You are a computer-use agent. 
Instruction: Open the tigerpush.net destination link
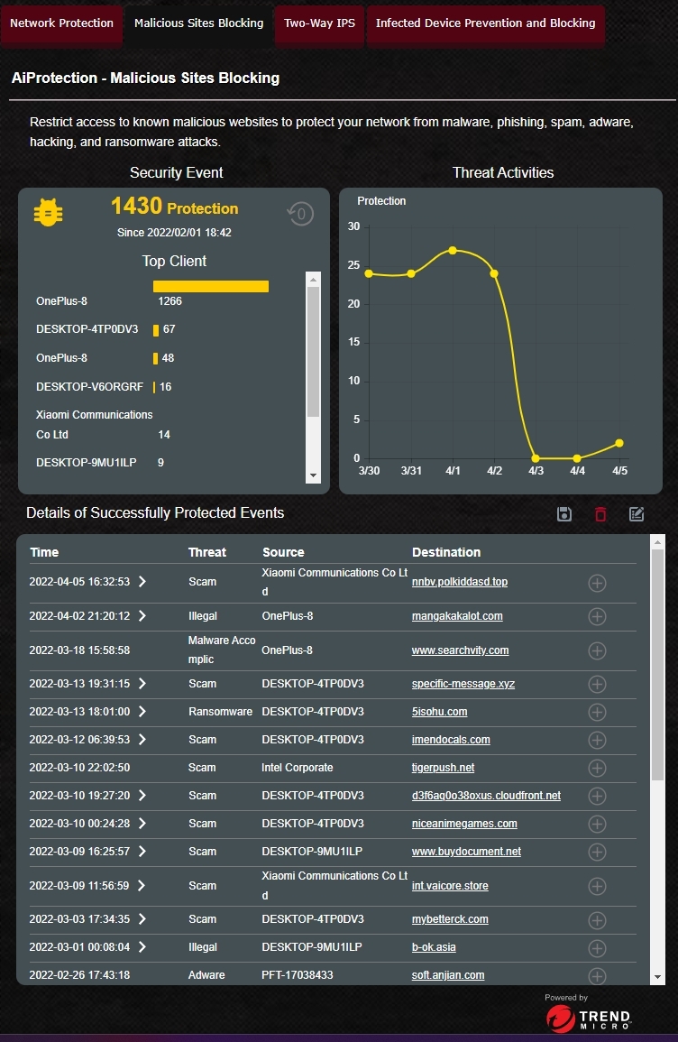coord(443,768)
